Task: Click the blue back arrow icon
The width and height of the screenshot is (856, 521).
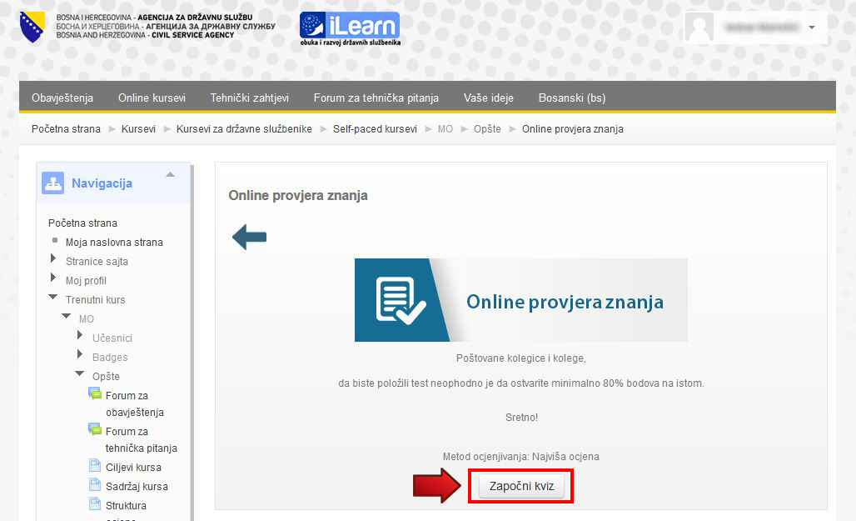Action: [249, 238]
